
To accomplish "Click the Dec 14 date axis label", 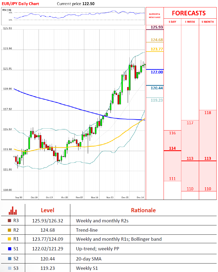I will click(x=140, y=197).
